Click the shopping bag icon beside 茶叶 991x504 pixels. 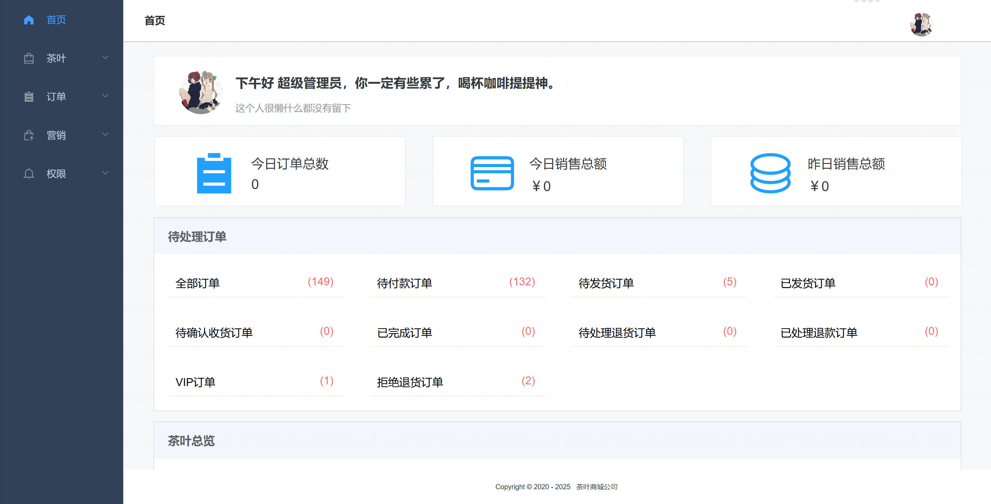pos(29,58)
